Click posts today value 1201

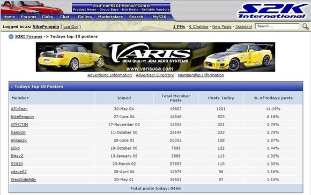tap(221, 109)
